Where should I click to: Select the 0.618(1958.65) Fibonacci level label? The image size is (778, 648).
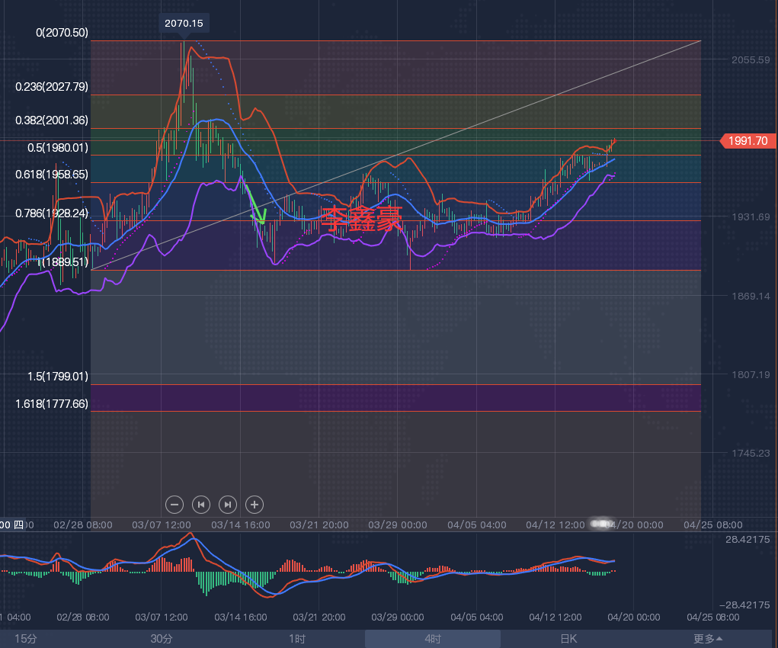[52, 175]
